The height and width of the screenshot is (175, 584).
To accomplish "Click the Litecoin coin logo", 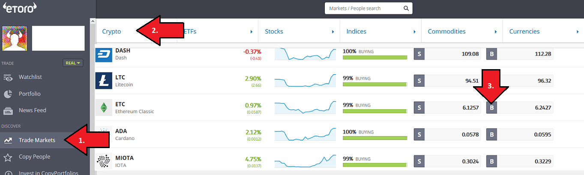I will pyautogui.click(x=103, y=81).
